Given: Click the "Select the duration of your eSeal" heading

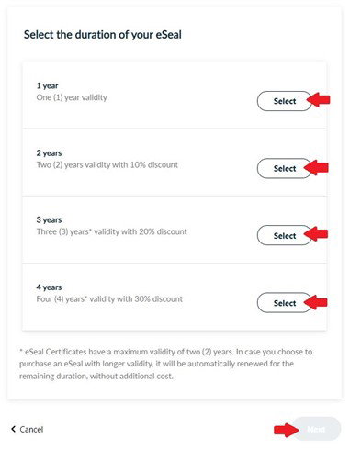Looking at the screenshot, I should coord(103,35).
